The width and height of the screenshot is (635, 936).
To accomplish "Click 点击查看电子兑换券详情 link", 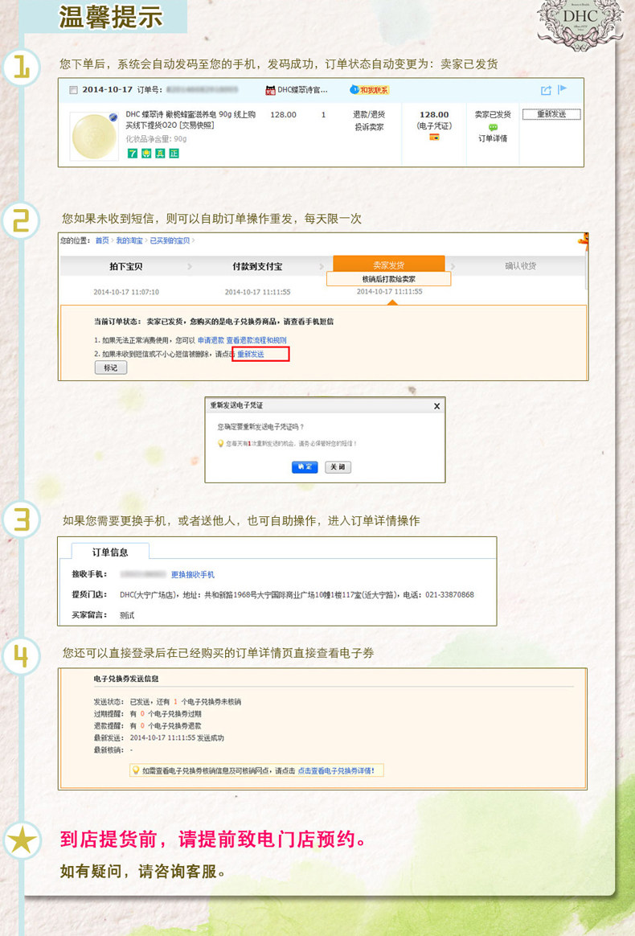I will tap(336, 770).
